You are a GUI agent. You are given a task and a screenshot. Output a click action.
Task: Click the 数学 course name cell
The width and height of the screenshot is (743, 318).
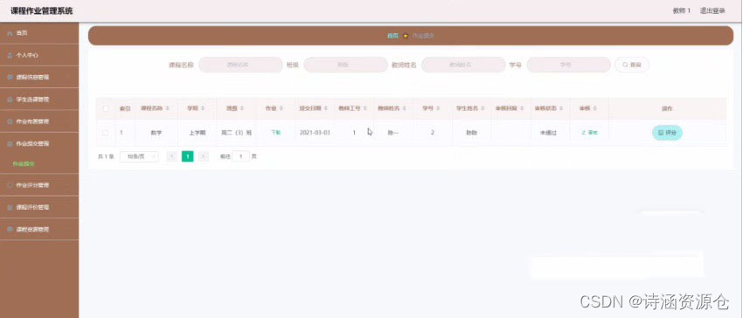(156, 133)
